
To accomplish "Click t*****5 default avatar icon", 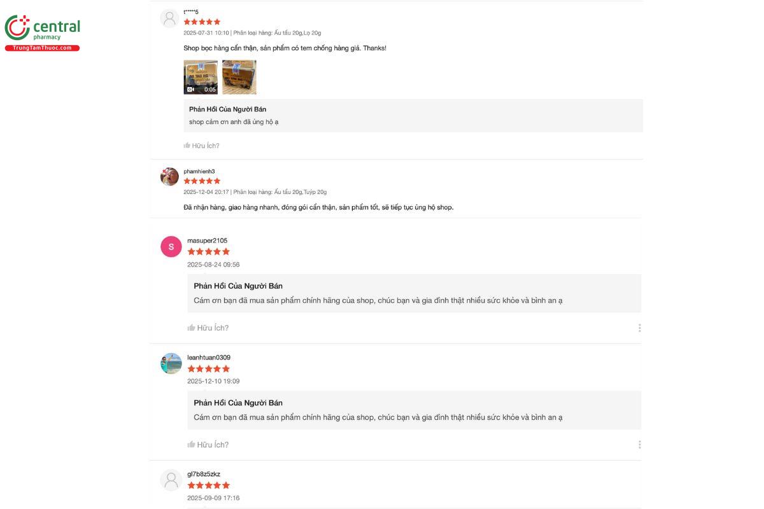I will [x=169, y=18].
